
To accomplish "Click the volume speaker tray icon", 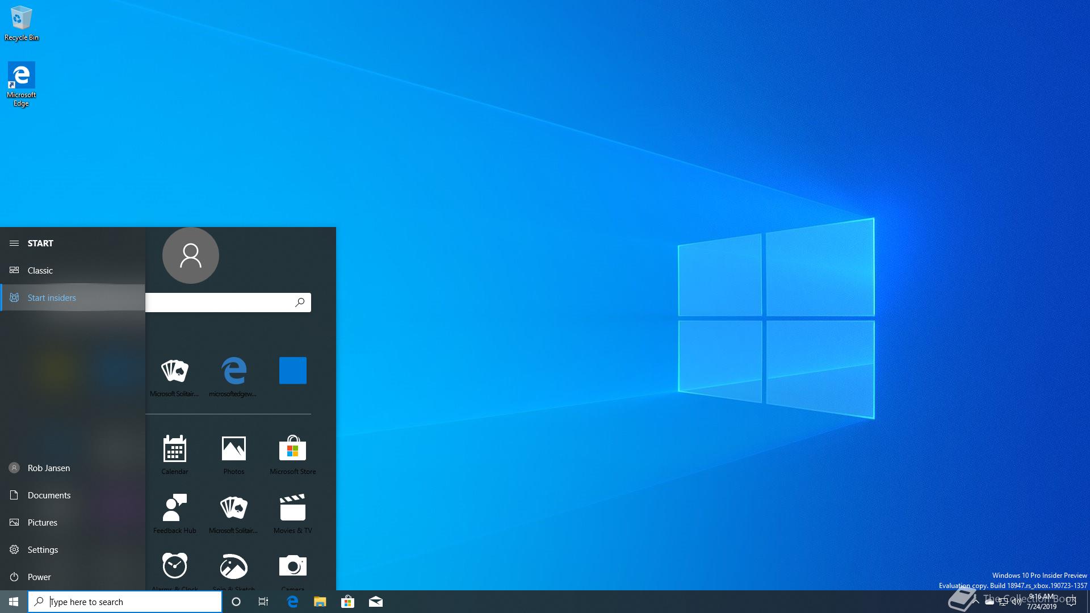I will 1017,602.
